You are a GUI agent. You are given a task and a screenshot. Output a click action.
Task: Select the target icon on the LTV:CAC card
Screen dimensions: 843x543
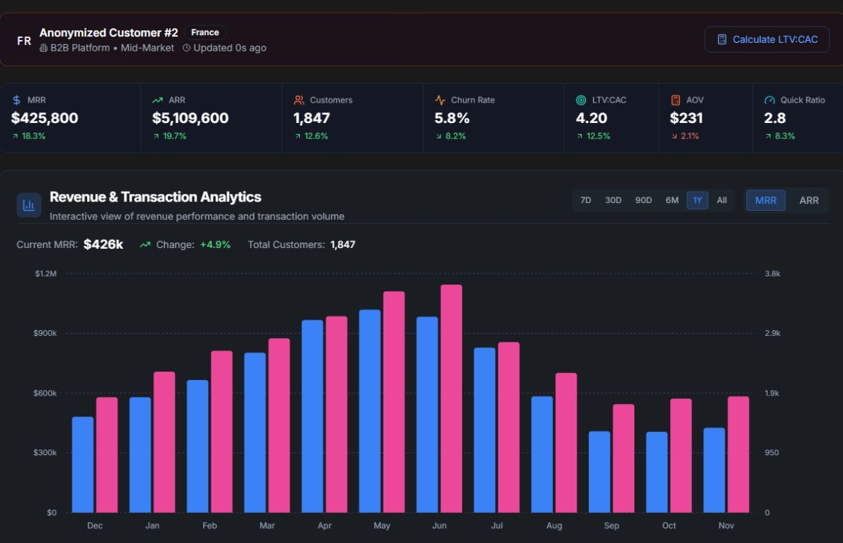pos(580,100)
